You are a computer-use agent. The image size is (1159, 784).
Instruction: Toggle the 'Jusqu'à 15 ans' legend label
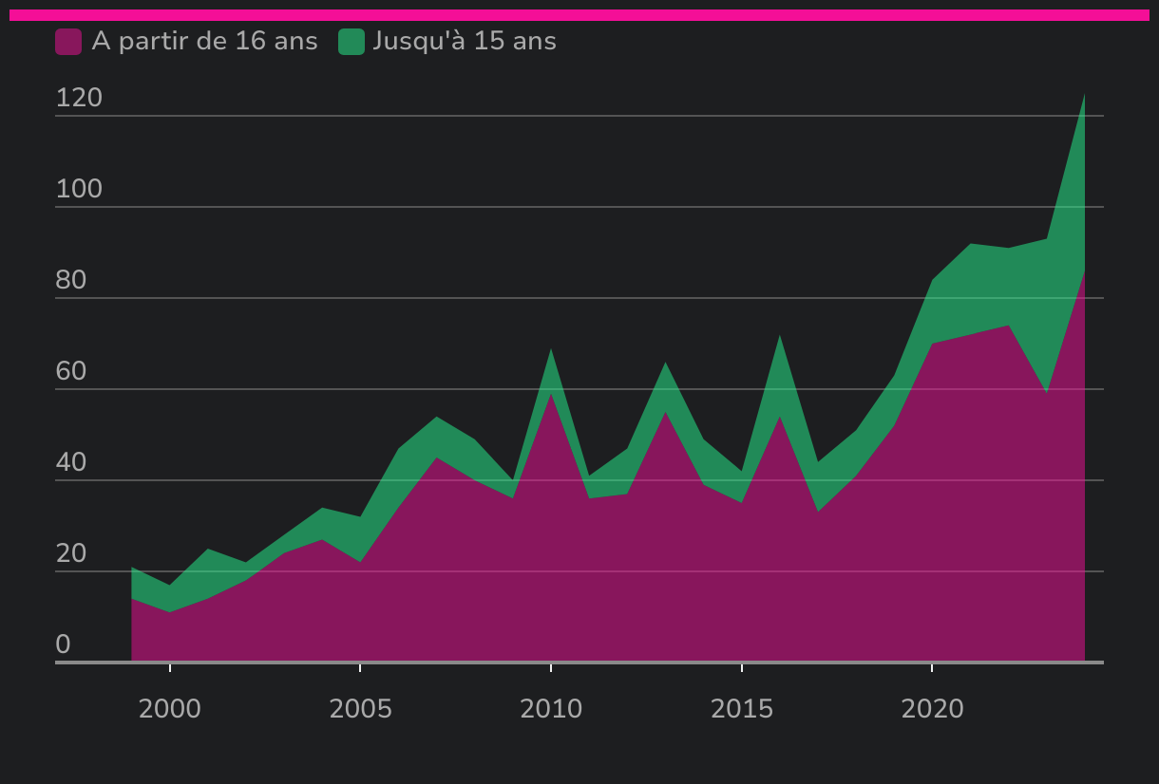pos(465,42)
